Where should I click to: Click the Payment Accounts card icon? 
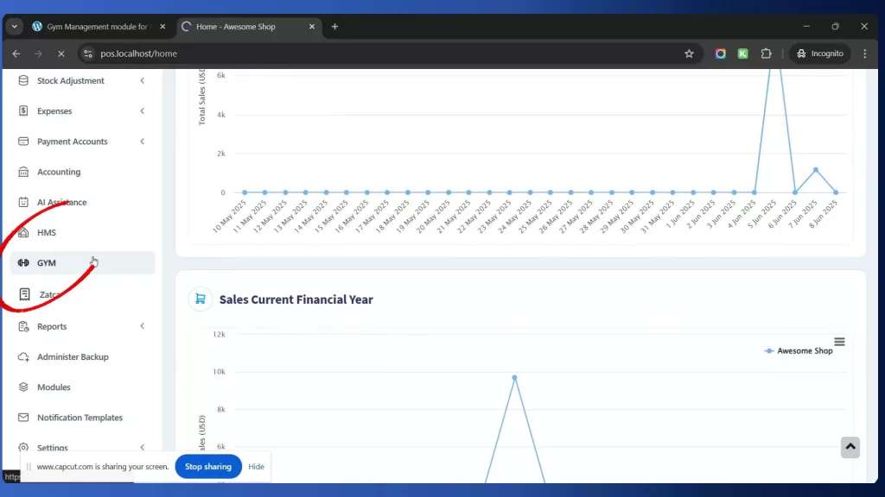tap(23, 142)
